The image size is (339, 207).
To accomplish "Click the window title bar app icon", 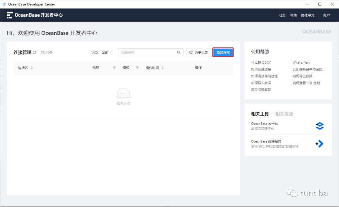I will click(x=4, y=4).
